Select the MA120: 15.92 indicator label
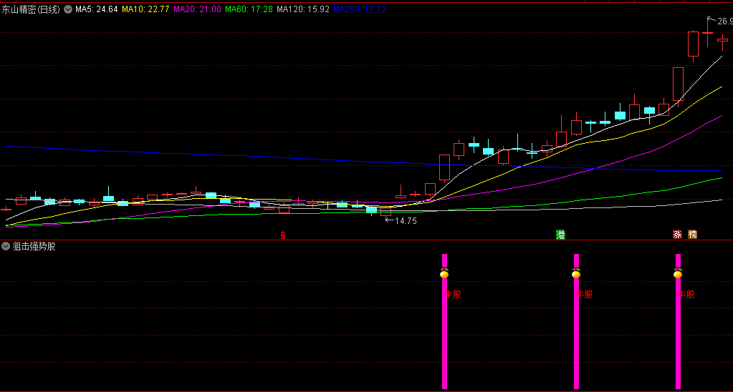Screen dimensions: 733x392 [302, 9]
